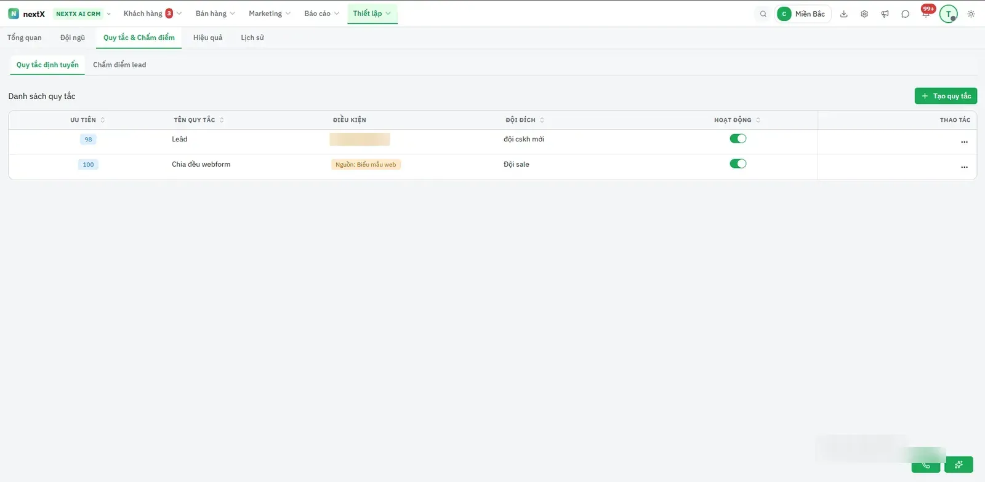Open more actions for Chia đều webform

point(964,167)
